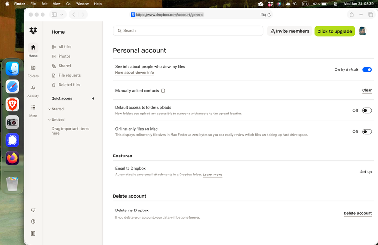378x245 pixels.
Task: Enable Default access to folder uploads toggle
Action: tap(367, 110)
